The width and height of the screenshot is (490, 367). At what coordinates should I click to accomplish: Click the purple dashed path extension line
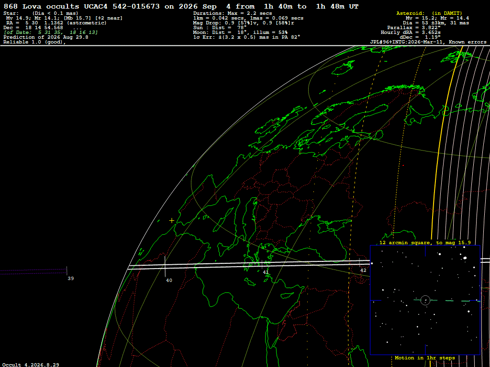[x=33, y=271]
